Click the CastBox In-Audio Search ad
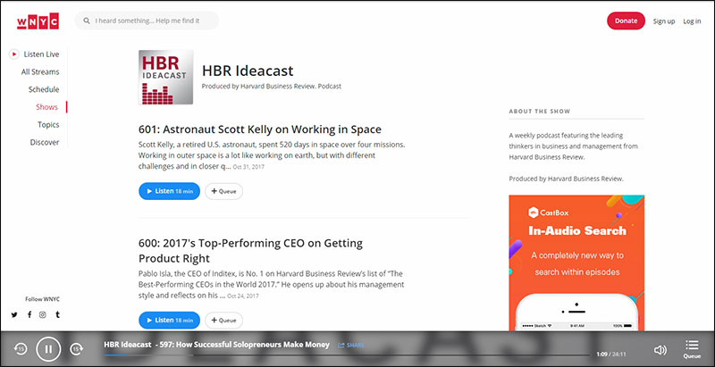 pos(576,263)
